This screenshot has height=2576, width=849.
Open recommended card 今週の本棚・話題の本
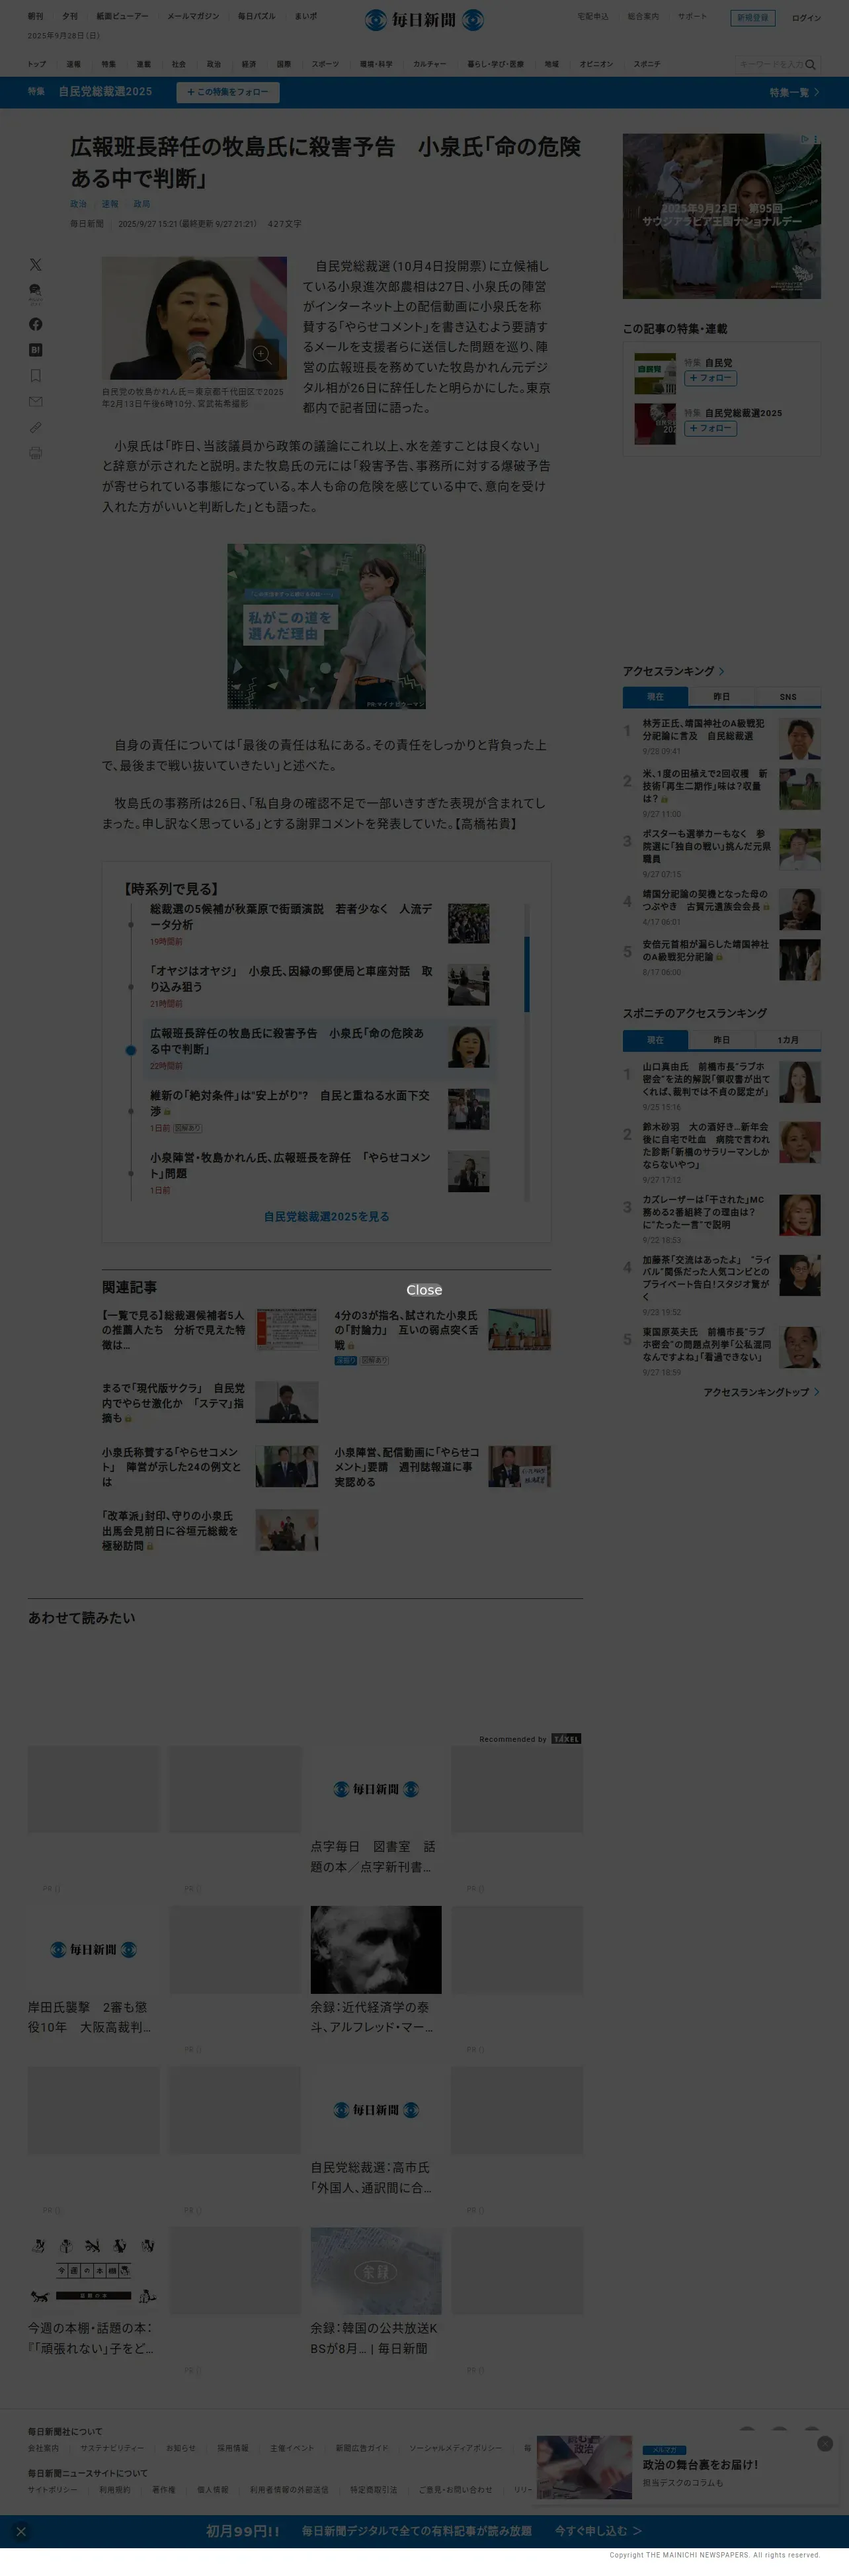[x=93, y=2291]
